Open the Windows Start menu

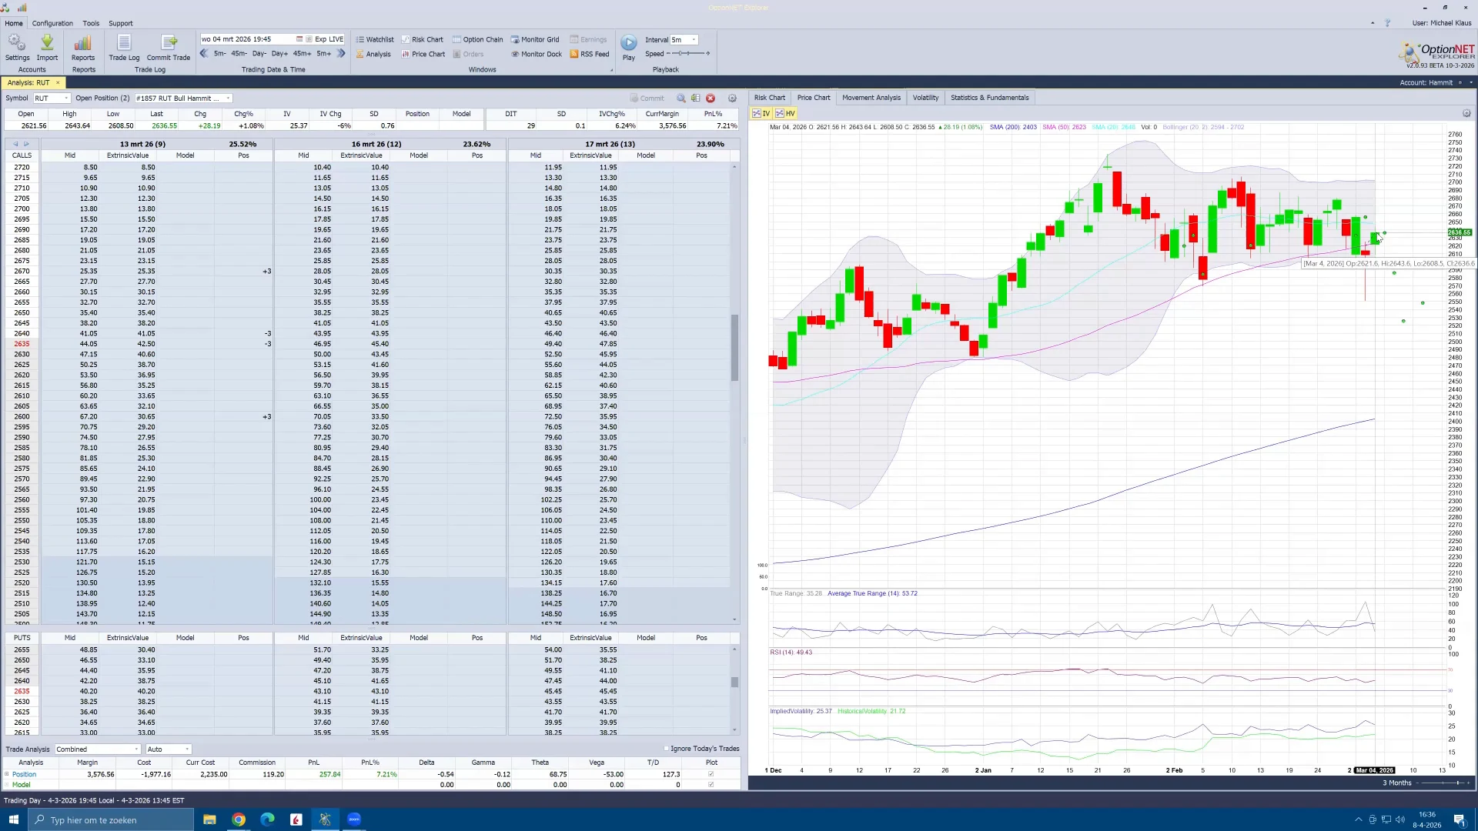pyautogui.click(x=13, y=819)
